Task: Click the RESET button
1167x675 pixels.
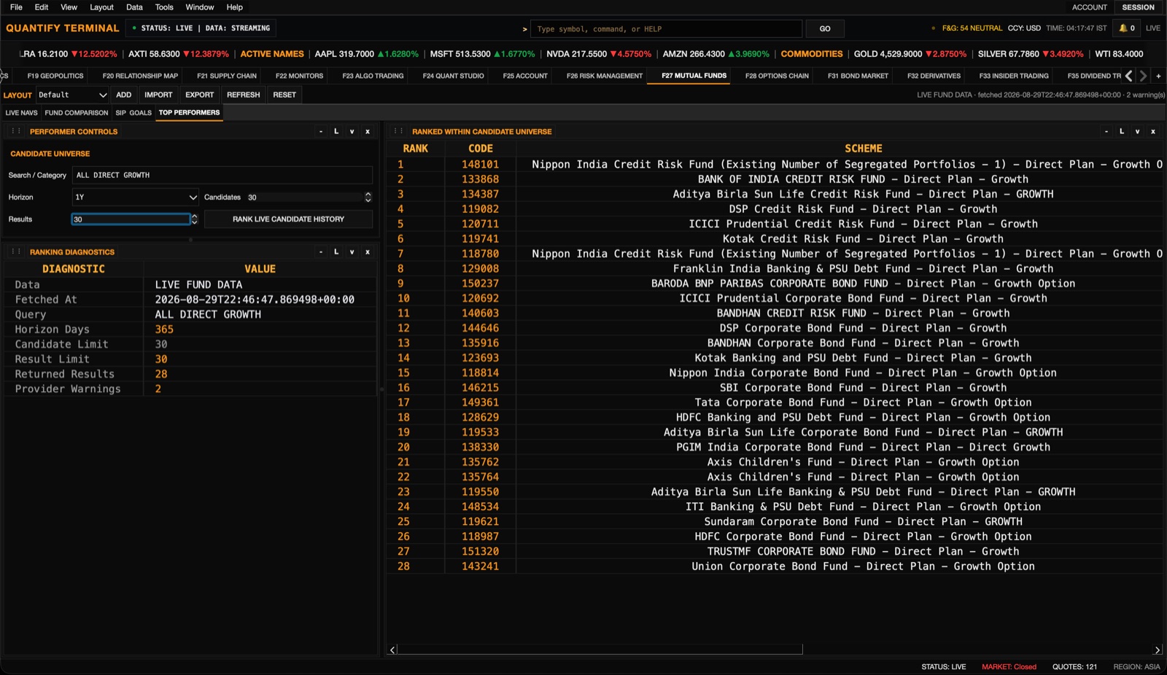Action: [x=284, y=95]
